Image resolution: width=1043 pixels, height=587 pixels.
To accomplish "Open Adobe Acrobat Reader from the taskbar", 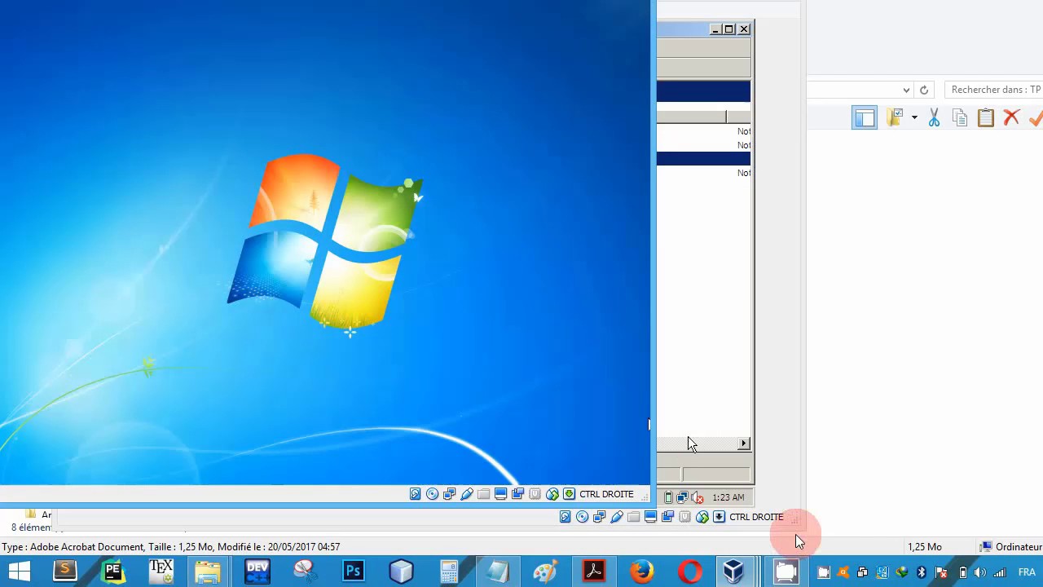I will [x=593, y=572].
